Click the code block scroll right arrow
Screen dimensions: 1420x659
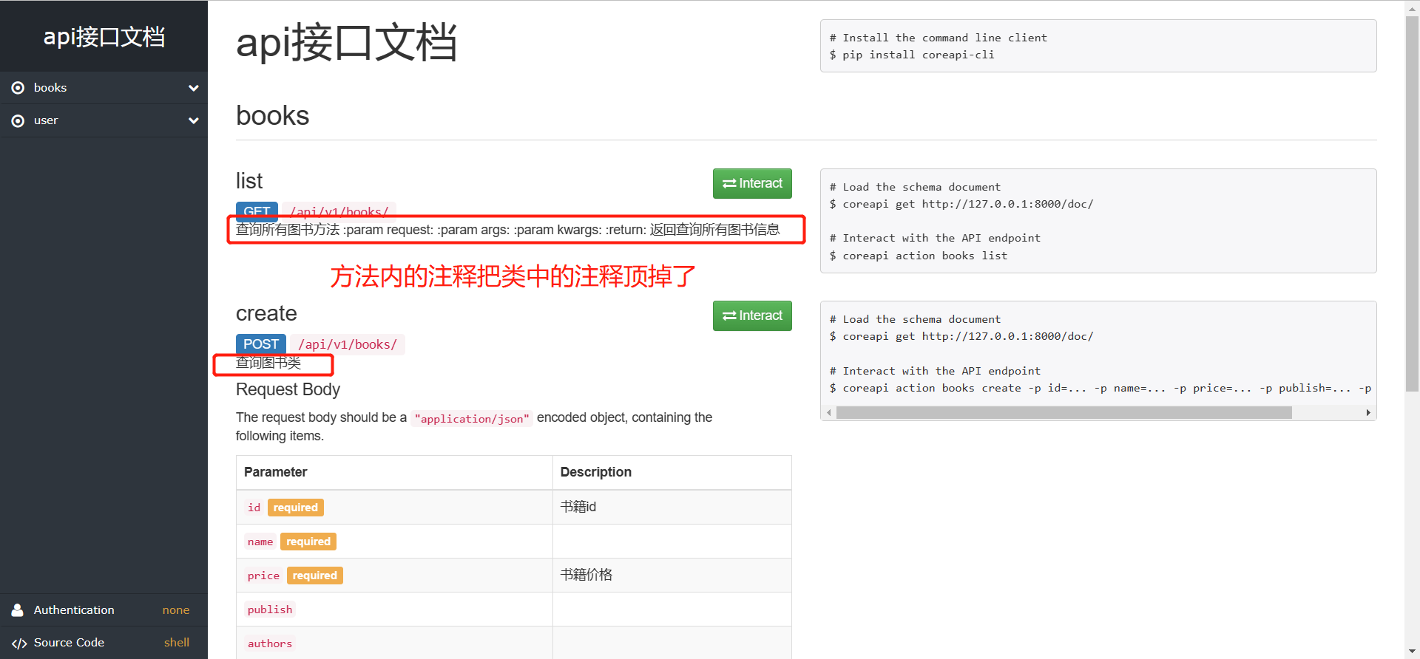pos(1368,413)
